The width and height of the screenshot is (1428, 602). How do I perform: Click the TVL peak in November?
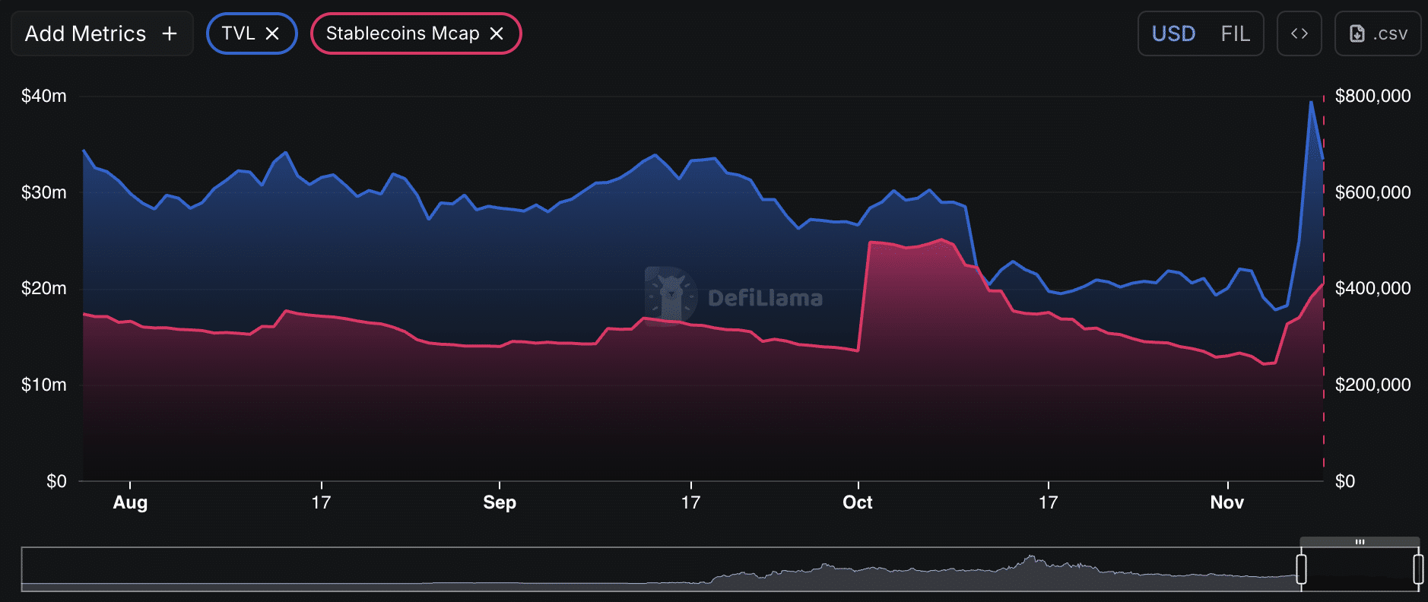(1311, 102)
